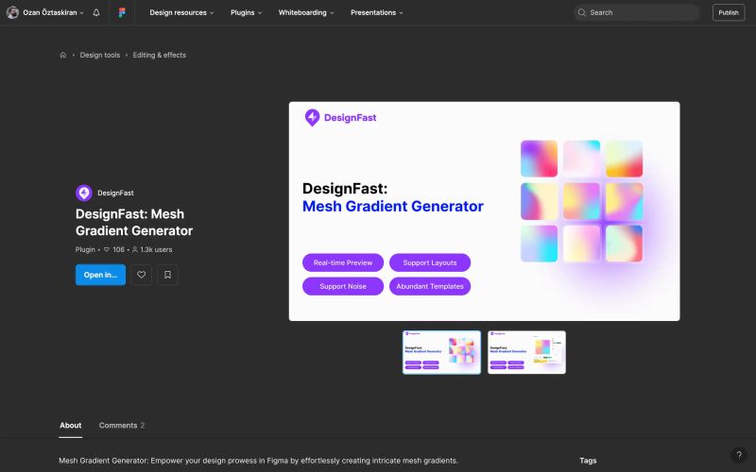Viewport: 756px width, 472px height.
Task: Select the second preview thumbnail
Action: click(526, 352)
